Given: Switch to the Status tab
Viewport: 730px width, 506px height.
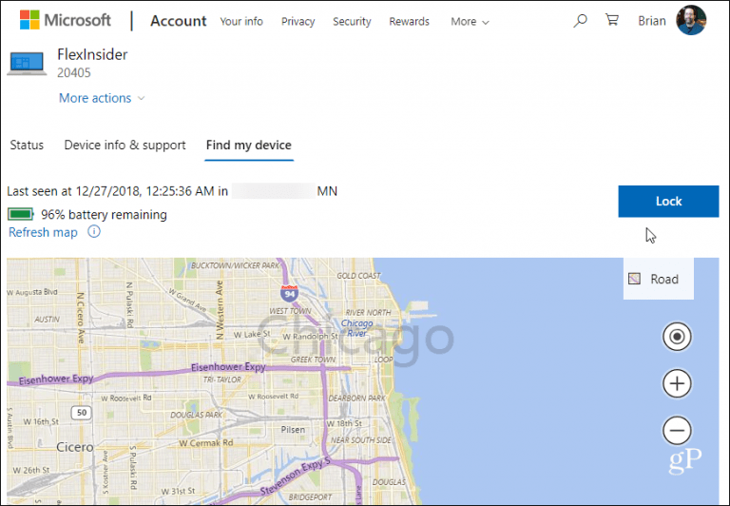Looking at the screenshot, I should [27, 146].
